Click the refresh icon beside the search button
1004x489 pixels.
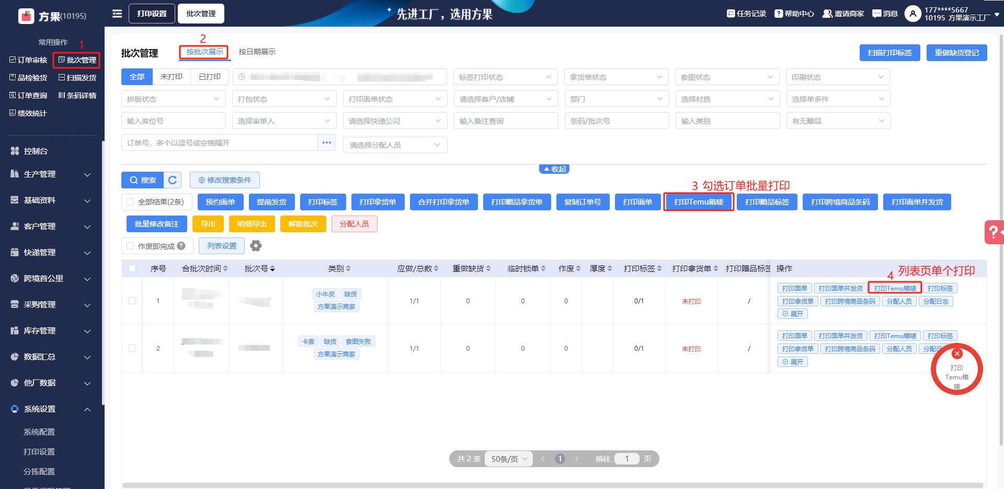coord(173,180)
